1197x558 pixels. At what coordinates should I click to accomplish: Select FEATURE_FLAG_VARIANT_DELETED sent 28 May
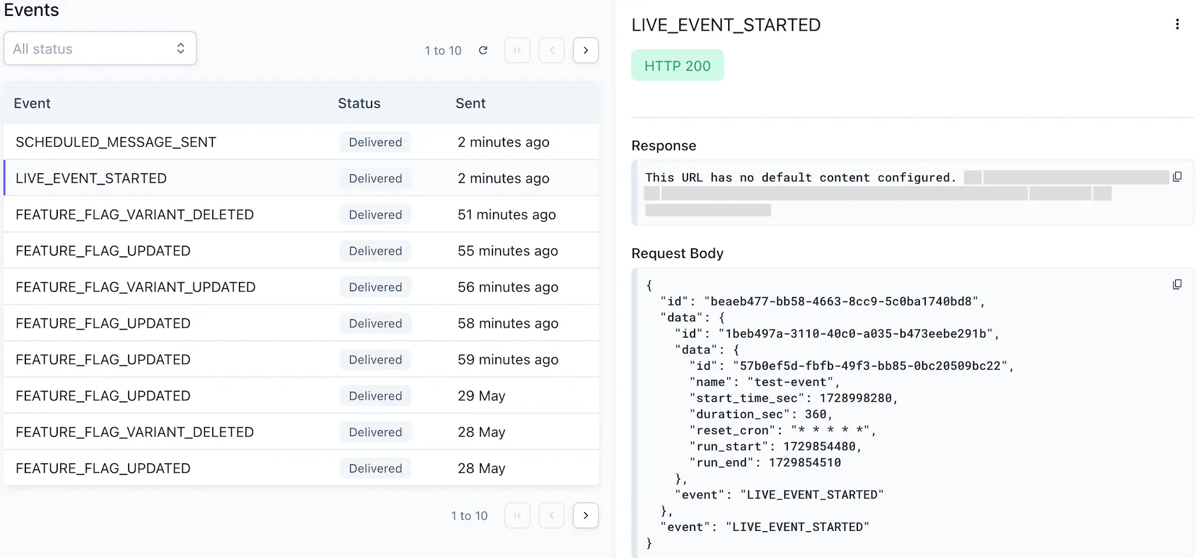tap(301, 432)
